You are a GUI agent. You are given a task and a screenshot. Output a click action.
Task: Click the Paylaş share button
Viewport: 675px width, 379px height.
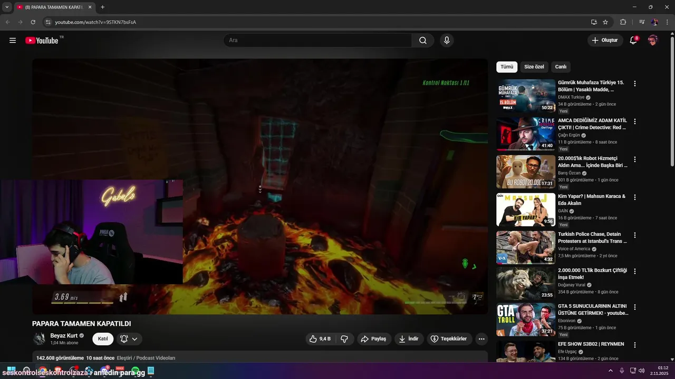click(373, 339)
